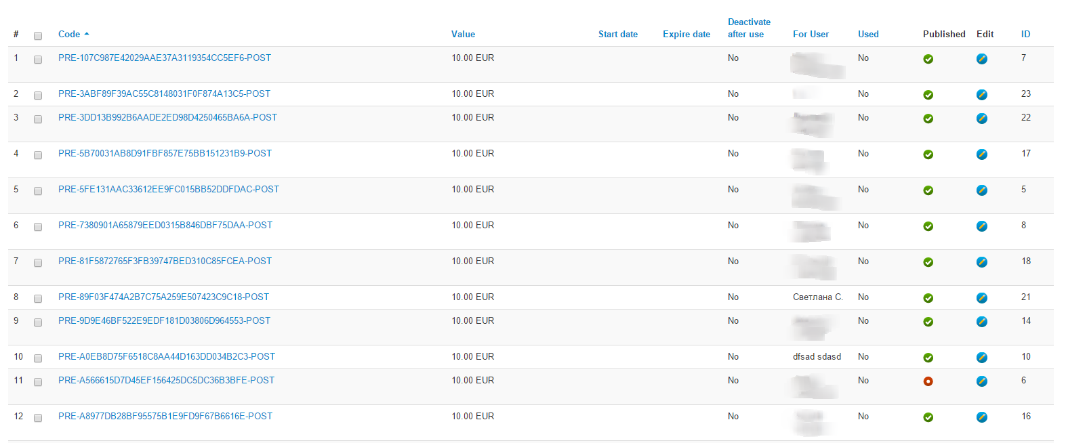Select checkbox for row 4 coupon
Image resolution: width=1066 pixels, height=443 pixels.
click(x=38, y=155)
